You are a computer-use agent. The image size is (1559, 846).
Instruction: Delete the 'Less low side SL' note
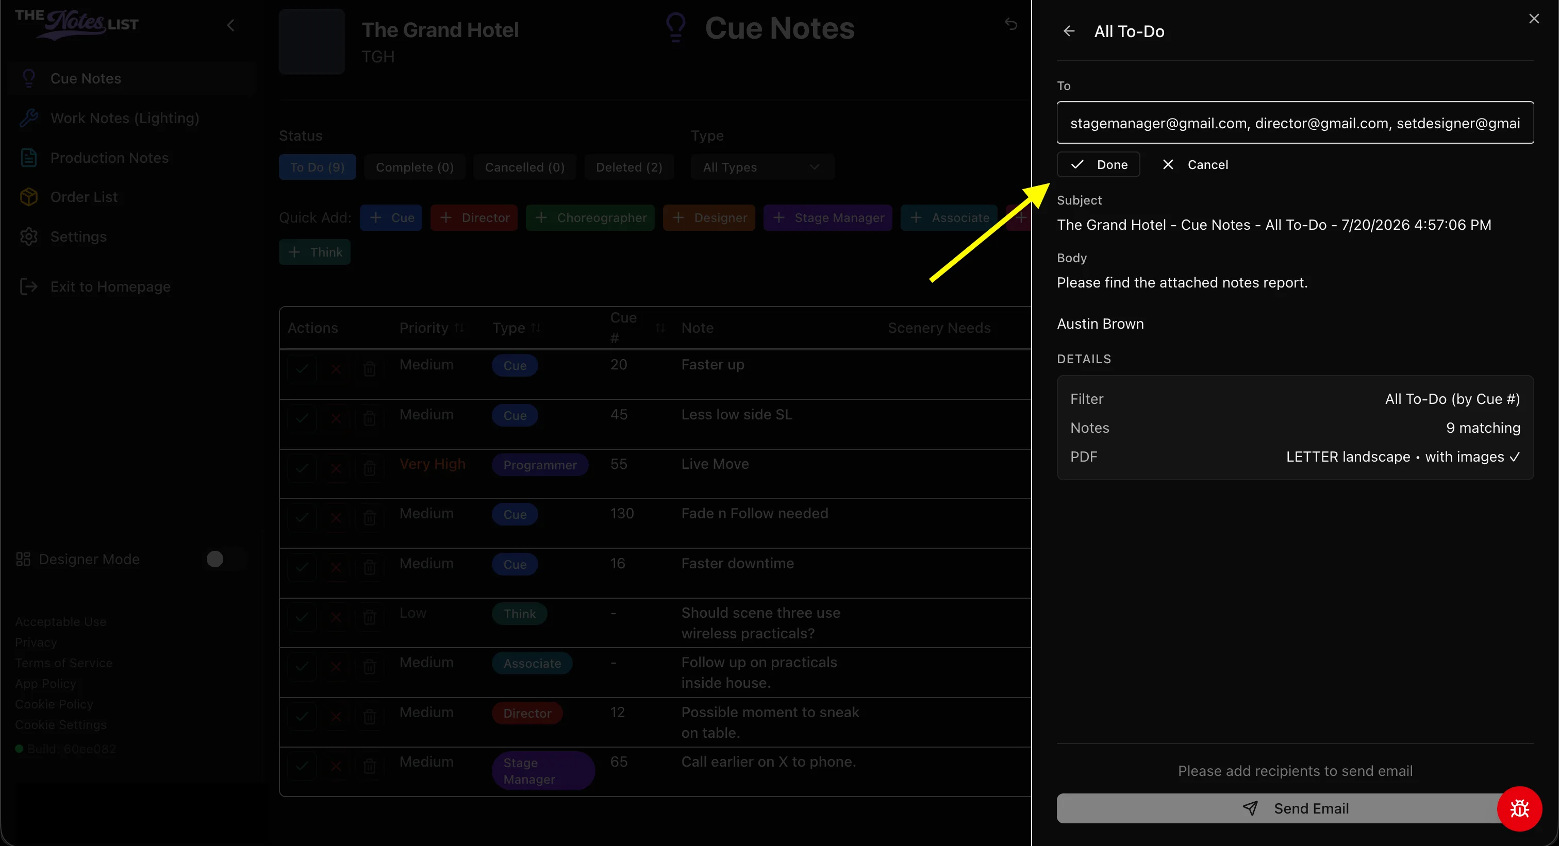(369, 417)
